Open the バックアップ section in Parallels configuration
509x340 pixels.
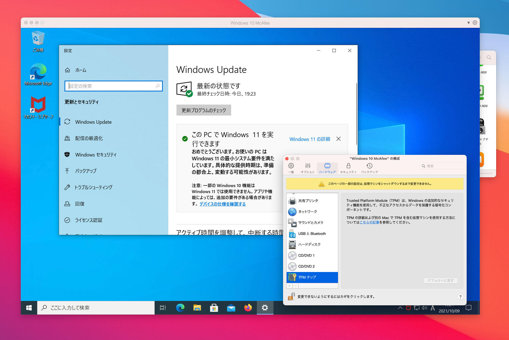coord(369,168)
